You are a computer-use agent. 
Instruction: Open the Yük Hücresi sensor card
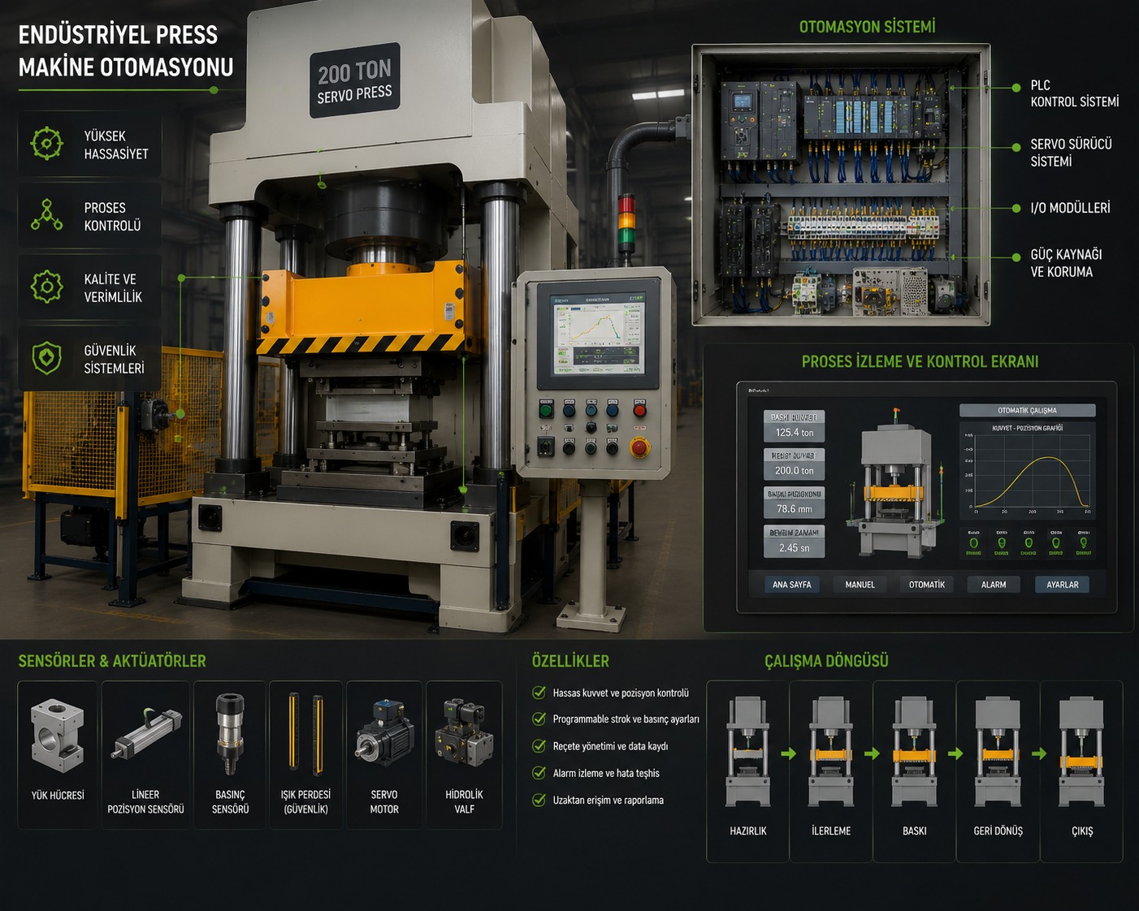pyautogui.click(x=58, y=754)
